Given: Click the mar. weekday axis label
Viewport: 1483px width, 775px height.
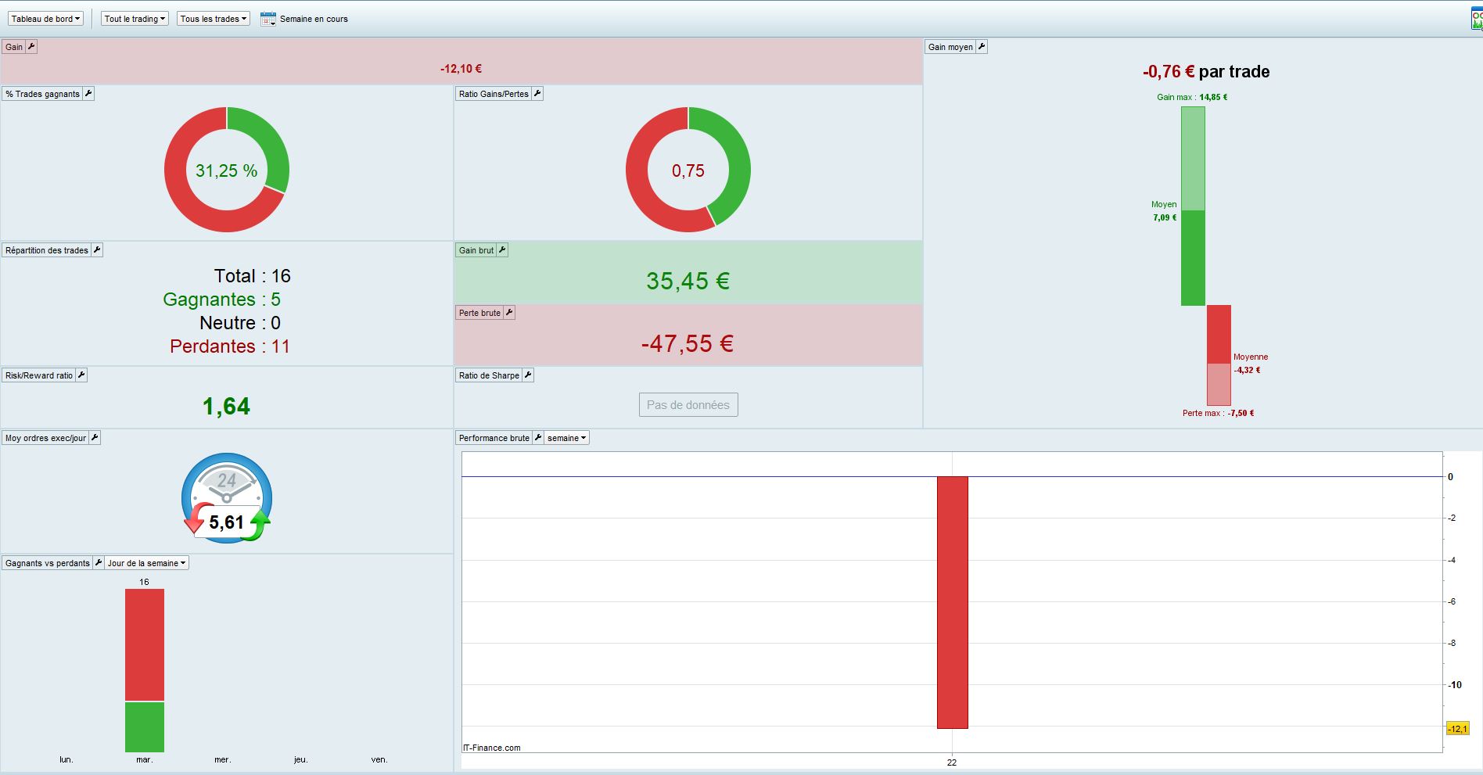Looking at the screenshot, I should tap(145, 759).
